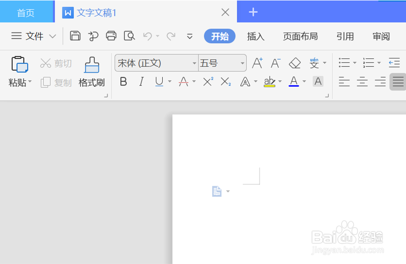Switch to the 页面布局 ribbon tab
This screenshot has width=406, height=264.
300,36
